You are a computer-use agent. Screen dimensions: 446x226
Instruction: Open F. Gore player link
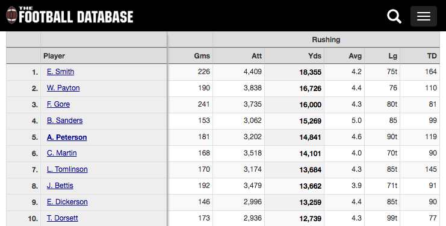(x=58, y=104)
